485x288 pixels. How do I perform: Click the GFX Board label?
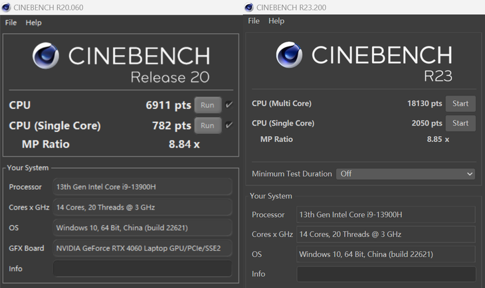[27, 248]
